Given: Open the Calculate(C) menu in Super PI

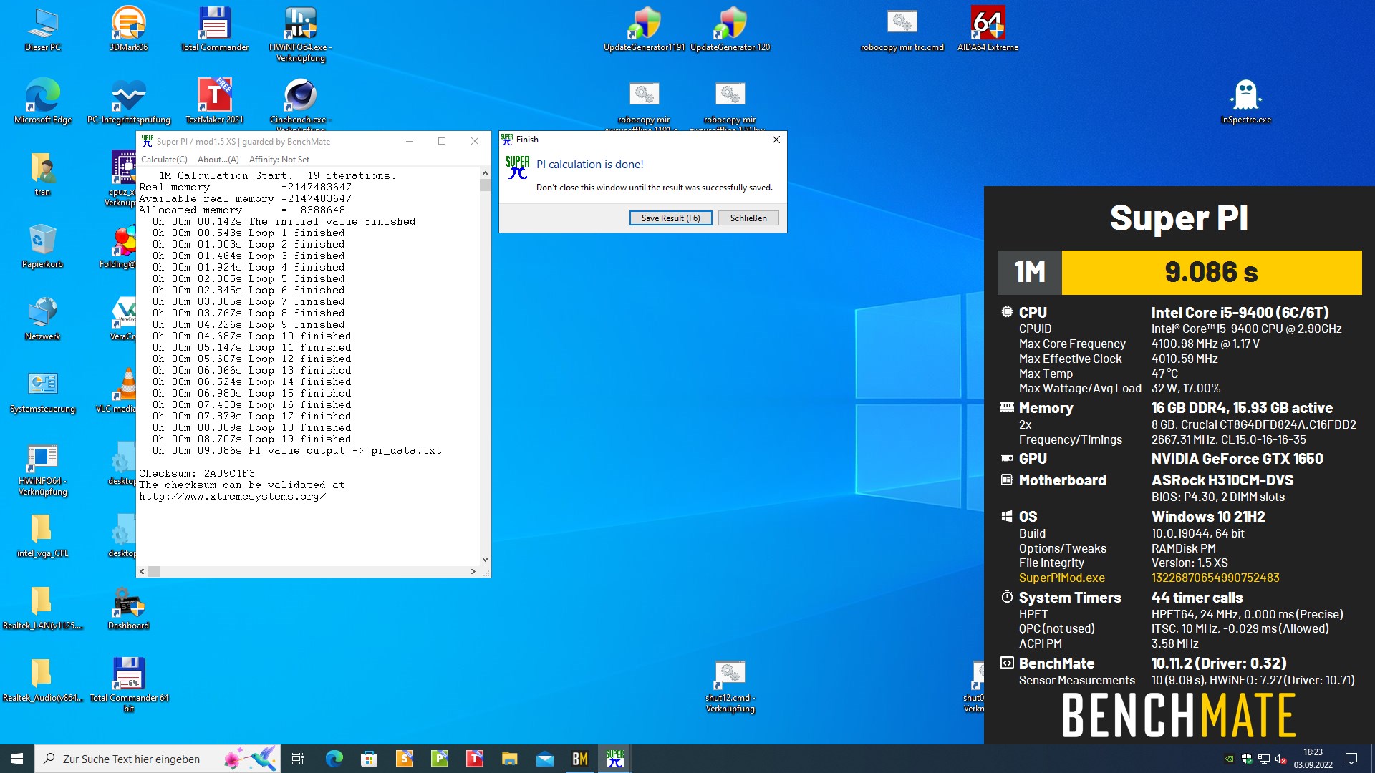Looking at the screenshot, I should [x=164, y=160].
